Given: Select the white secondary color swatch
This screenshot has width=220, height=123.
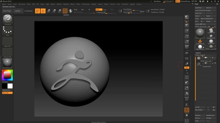Looking at the screenshot, I should tap(10, 86).
